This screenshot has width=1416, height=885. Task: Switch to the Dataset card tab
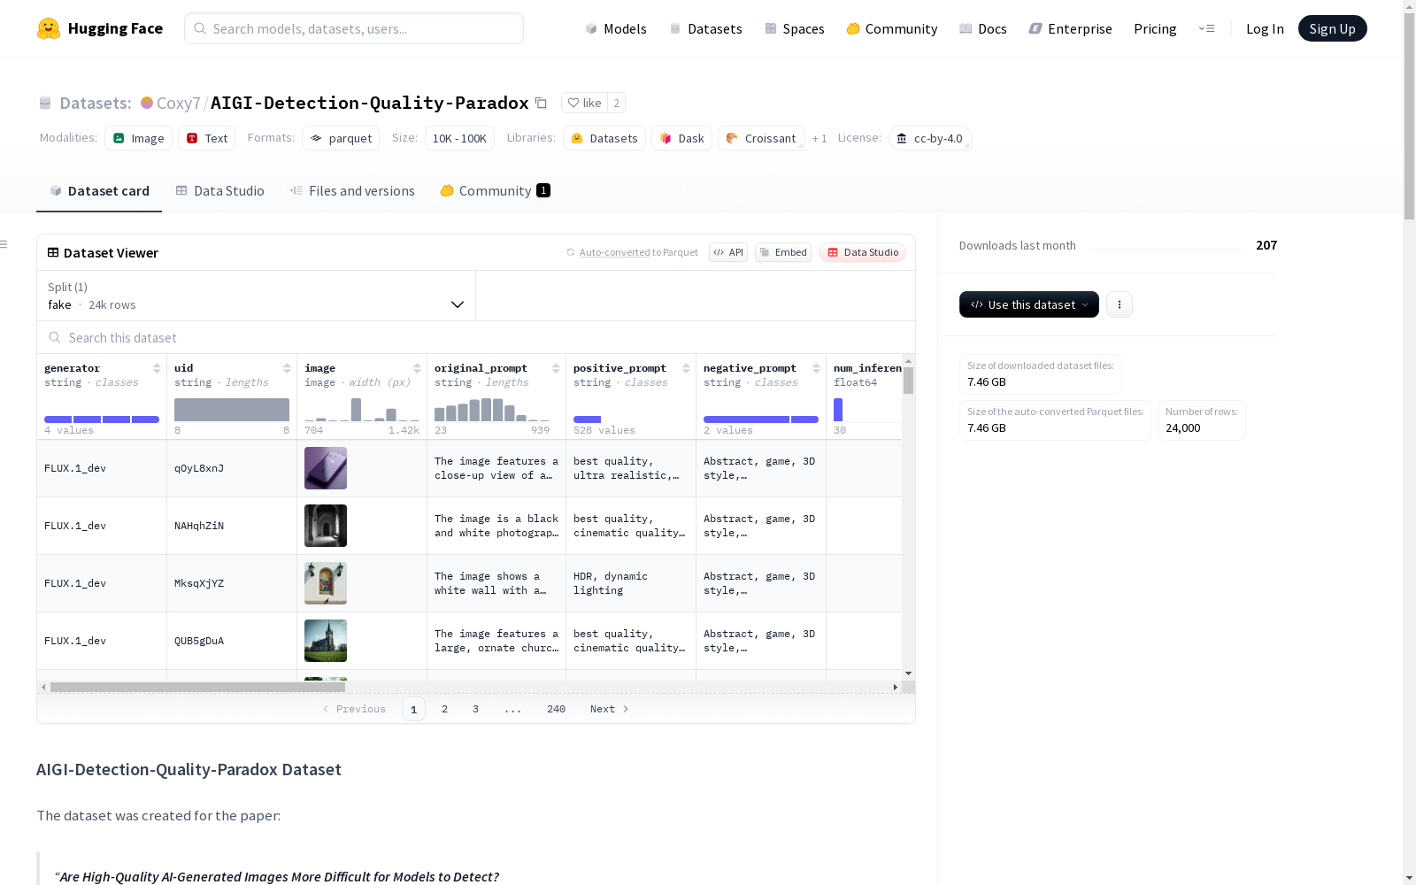click(x=99, y=191)
